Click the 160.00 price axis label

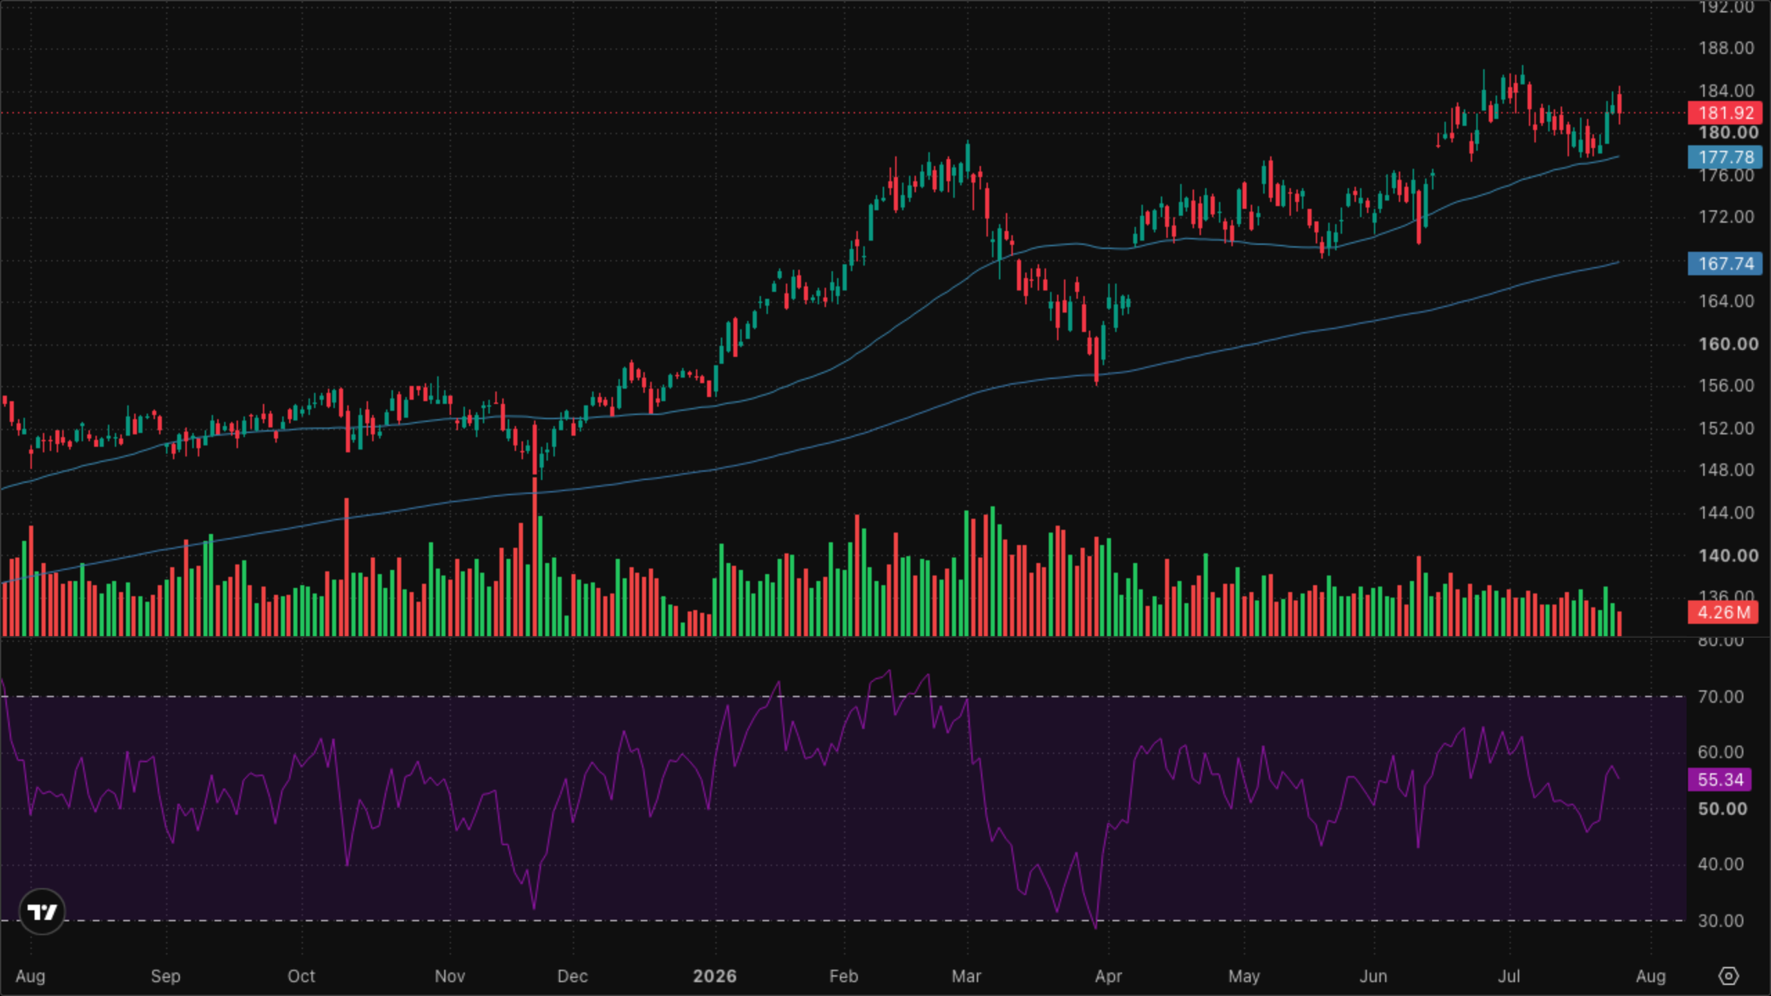pos(1728,344)
